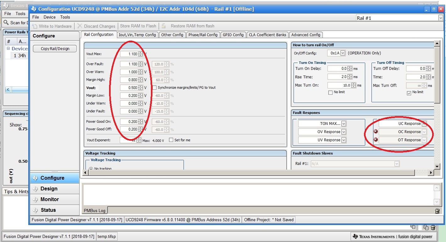The height and width of the screenshot is (242, 446).
Task: Open the Tools menu in Configuration window
Action: coord(65,17)
